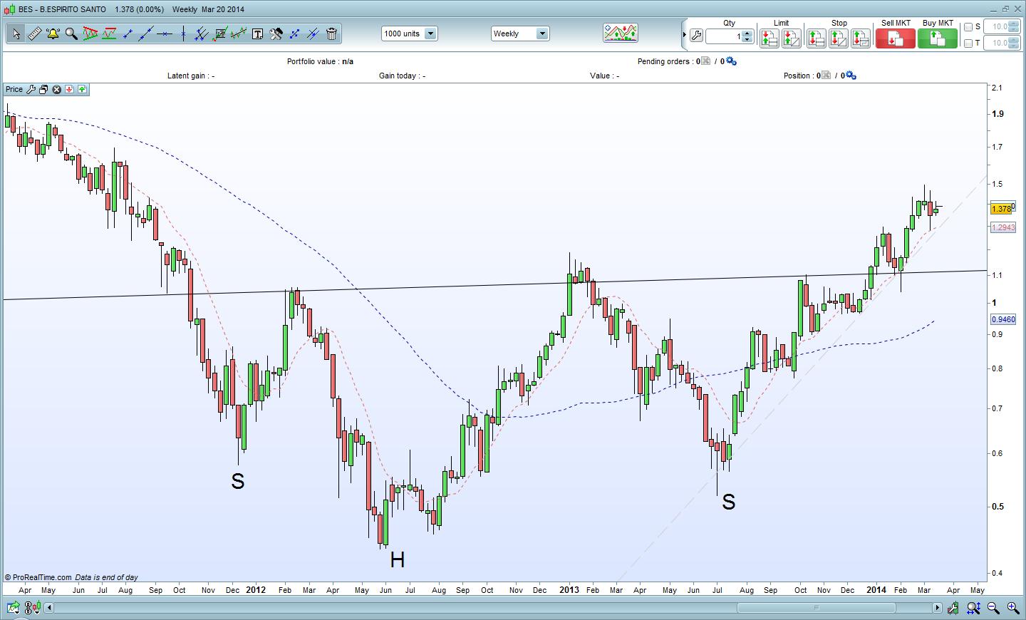Increase the Qty value with the up arrow
The height and width of the screenshot is (620, 1026).
pyautogui.click(x=747, y=33)
